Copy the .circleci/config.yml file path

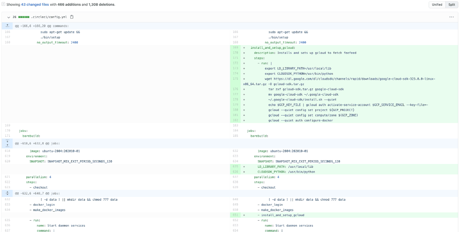pyautogui.click(x=72, y=17)
